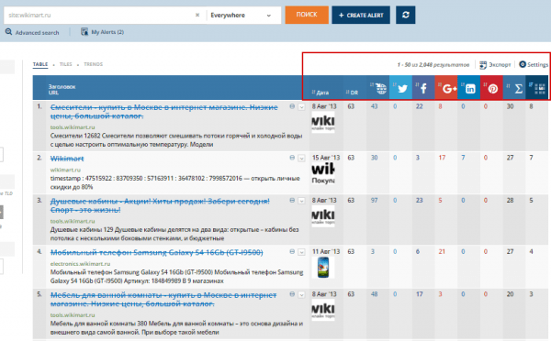Toggle the circle icon on result 1
551x341 pixels.
[292, 106]
